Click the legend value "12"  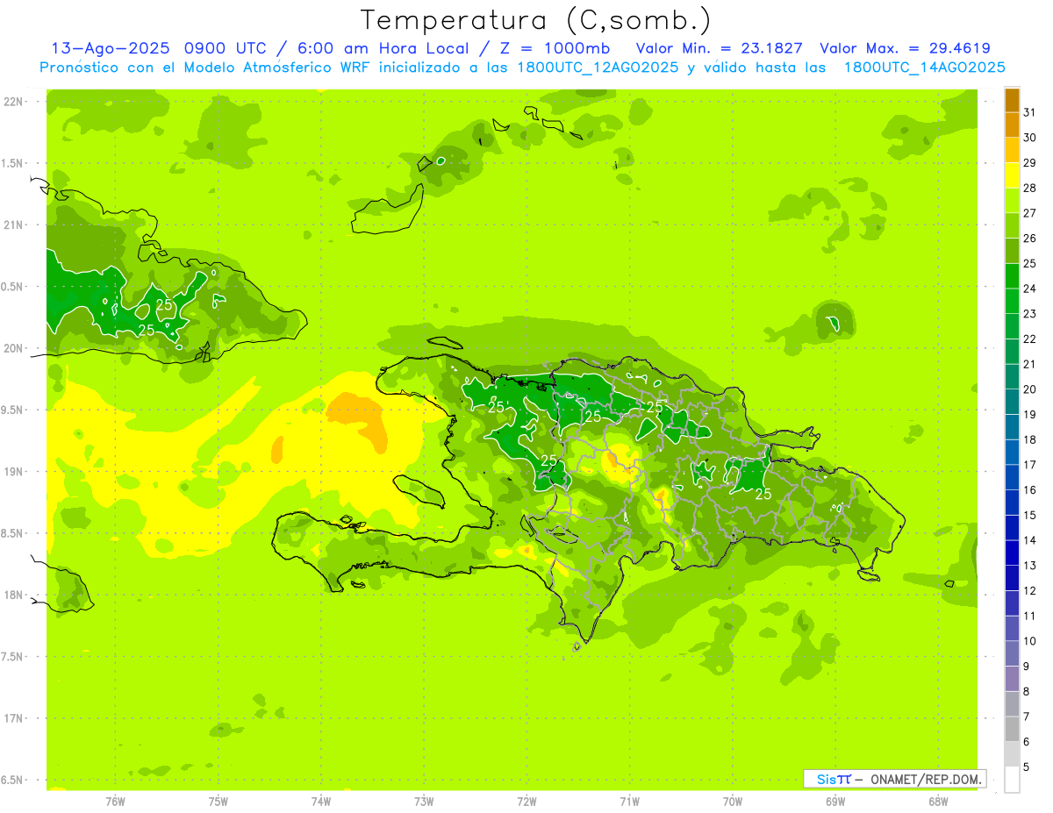pos(1030,591)
